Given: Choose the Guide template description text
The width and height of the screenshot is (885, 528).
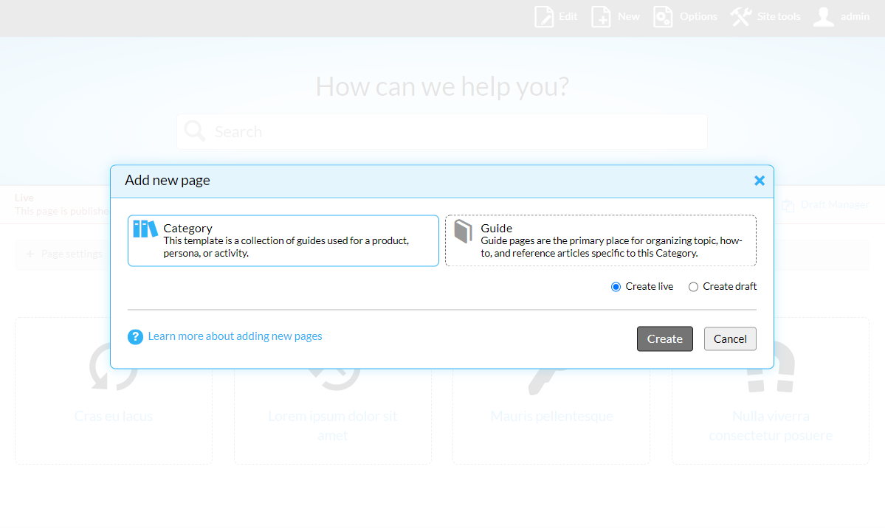Looking at the screenshot, I should 610,247.
